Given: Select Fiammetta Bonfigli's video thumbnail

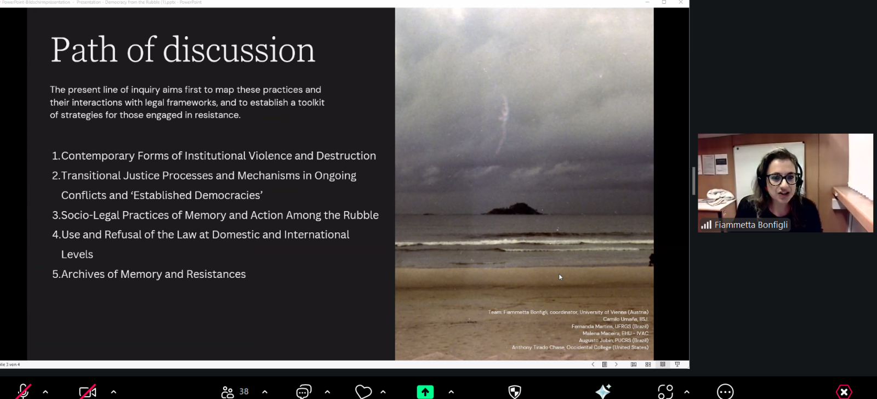Looking at the screenshot, I should [x=785, y=183].
